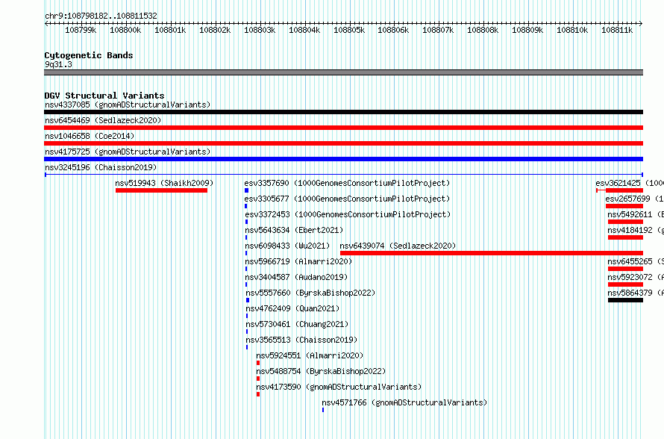Open nsv5643634 (Ebert2021) label
Viewport: 664px width, 439px height.
[294, 230]
